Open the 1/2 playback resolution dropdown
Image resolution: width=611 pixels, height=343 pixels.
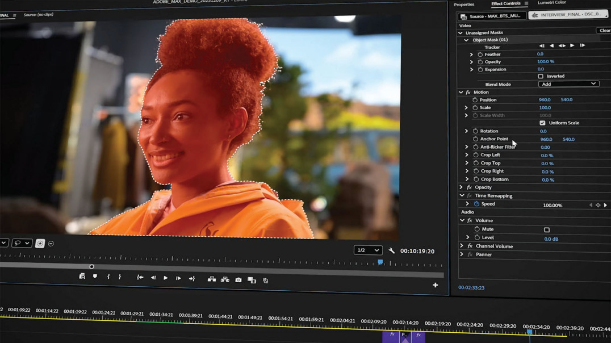(x=367, y=250)
